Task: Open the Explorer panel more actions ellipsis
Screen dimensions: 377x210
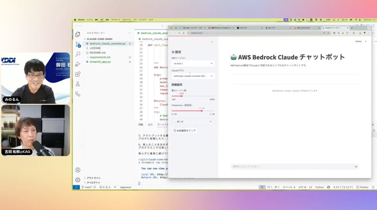Action: coord(129,33)
